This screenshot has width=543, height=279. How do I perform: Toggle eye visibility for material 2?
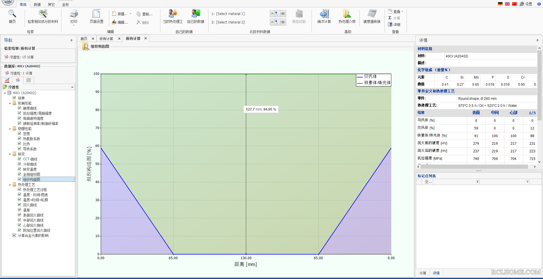283,22
